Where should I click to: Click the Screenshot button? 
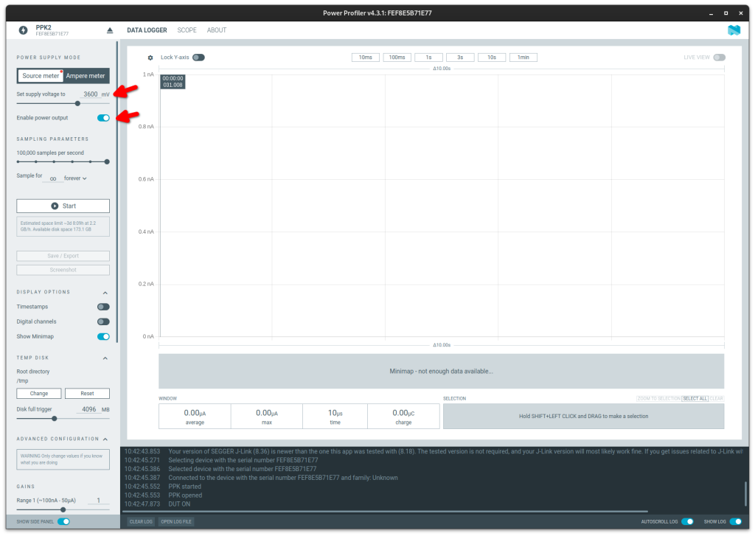(x=63, y=270)
